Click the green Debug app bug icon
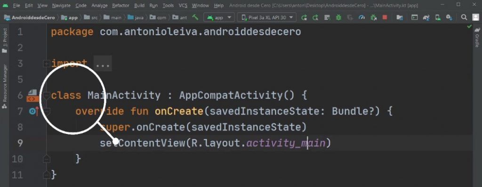The image size is (482, 187). (338, 17)
